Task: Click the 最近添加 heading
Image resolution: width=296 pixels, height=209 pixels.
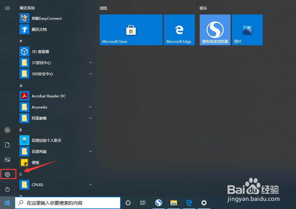Action: pyautogui.click(x=27, y=8)
